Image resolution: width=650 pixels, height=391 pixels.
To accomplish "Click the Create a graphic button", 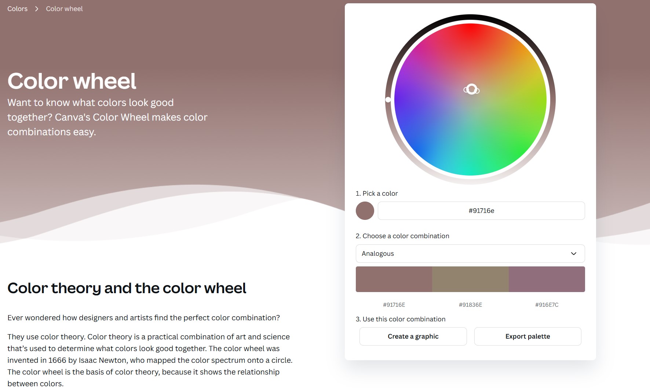I will (413, 336).
